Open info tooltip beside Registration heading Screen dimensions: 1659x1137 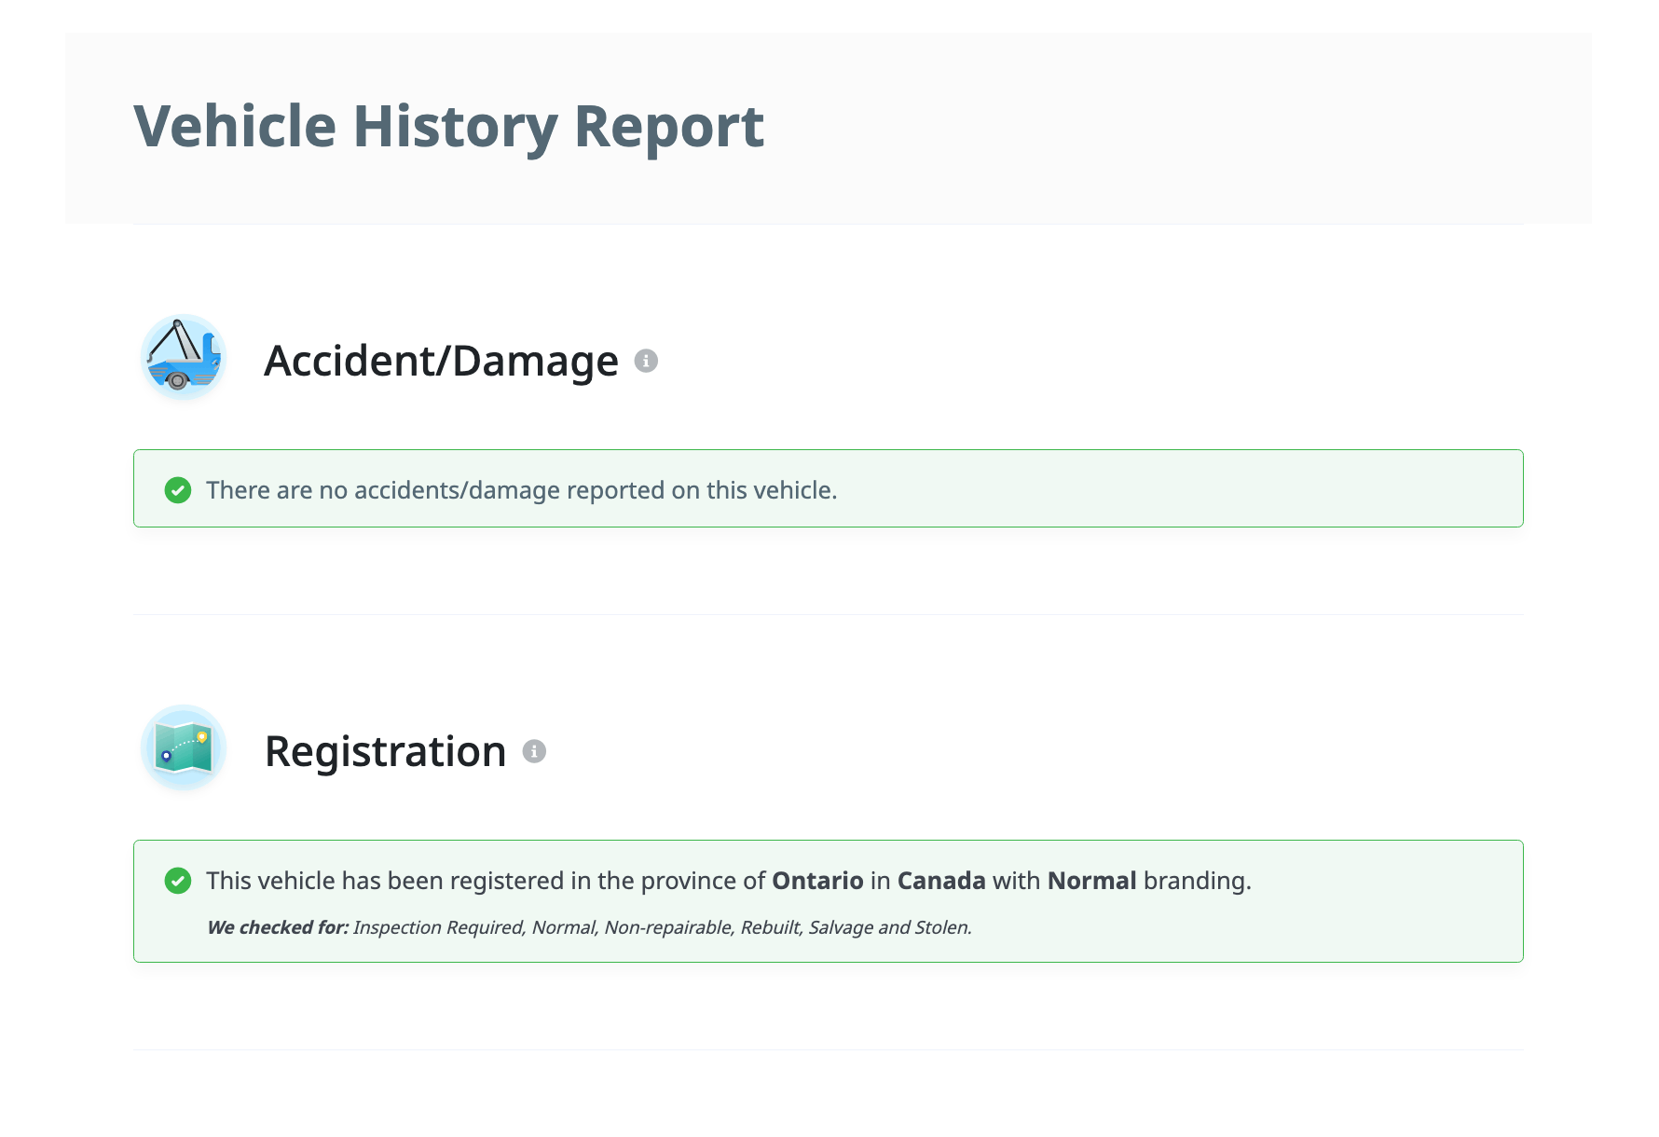tap(534, 751)
